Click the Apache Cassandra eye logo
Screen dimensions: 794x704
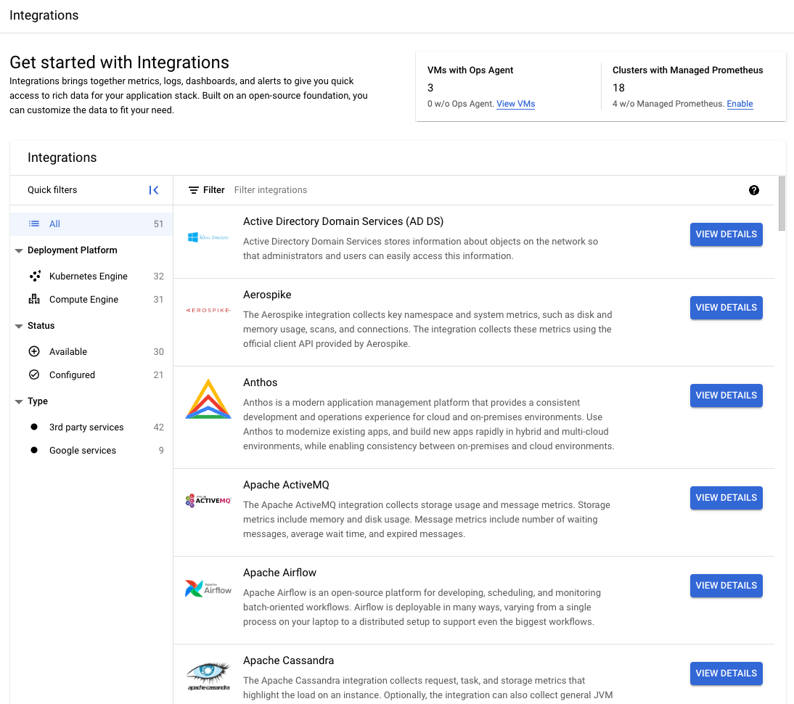point(208,674)
